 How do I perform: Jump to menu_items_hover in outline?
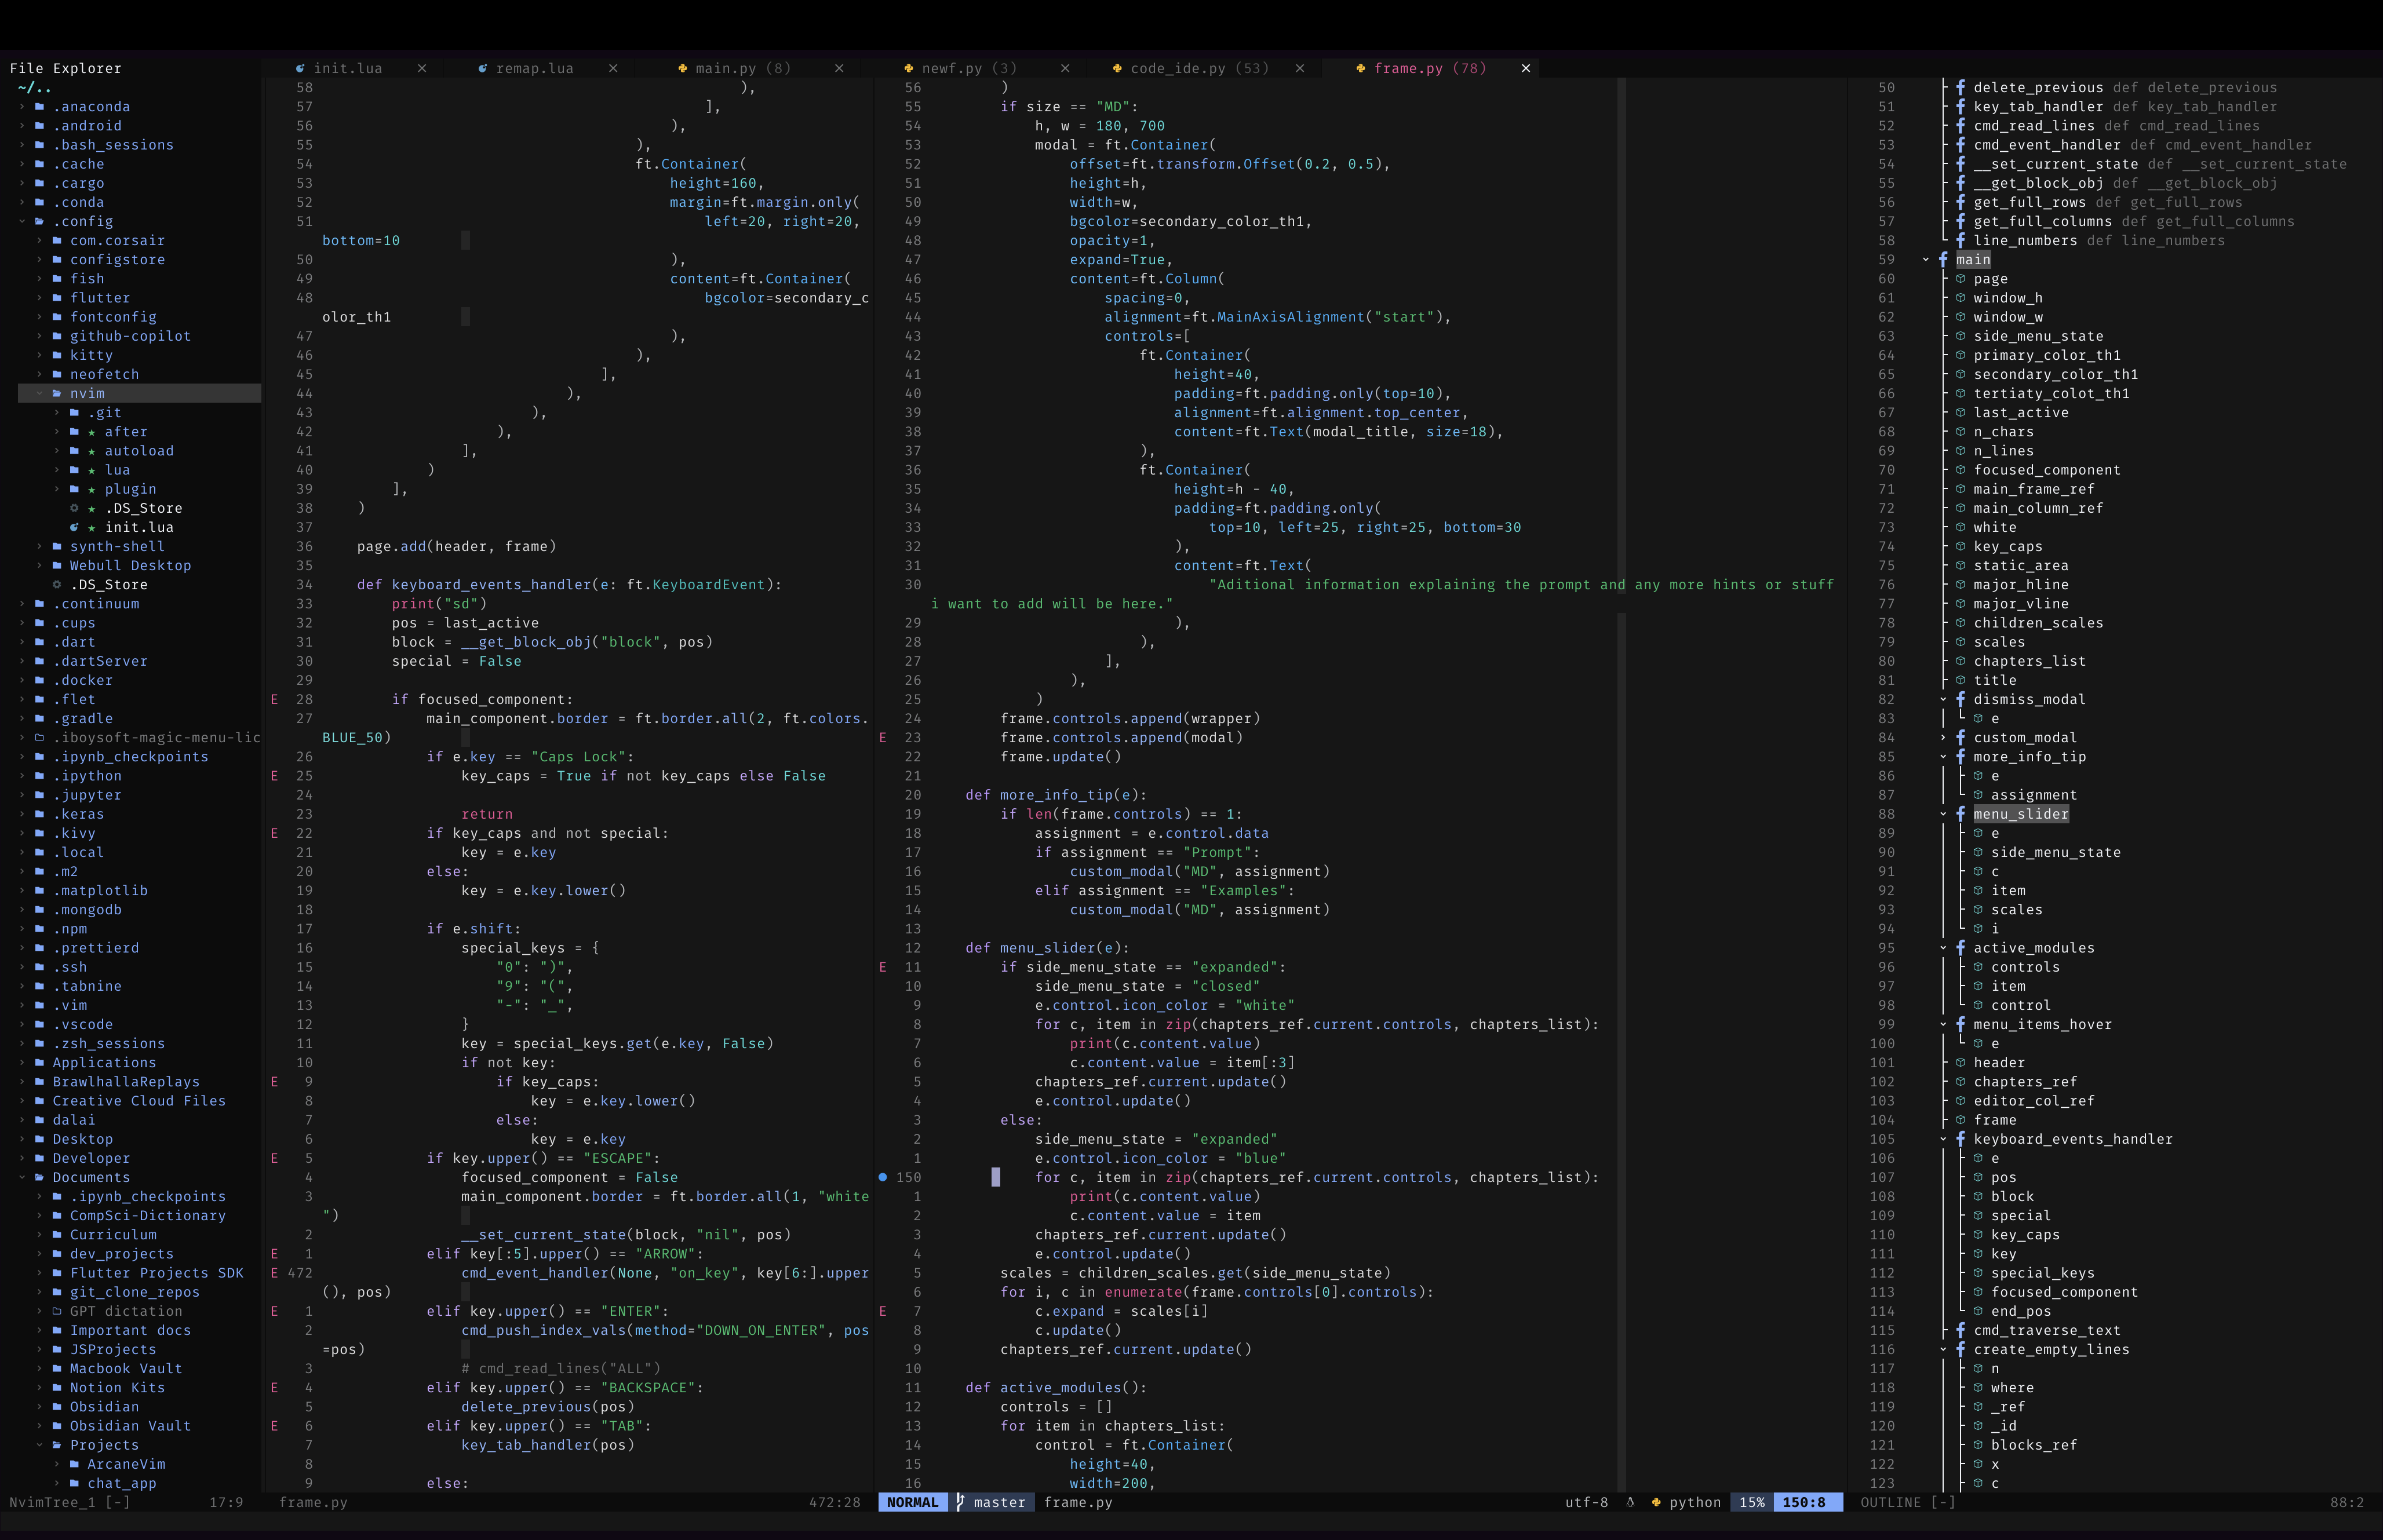(x=2042, y=1024)
